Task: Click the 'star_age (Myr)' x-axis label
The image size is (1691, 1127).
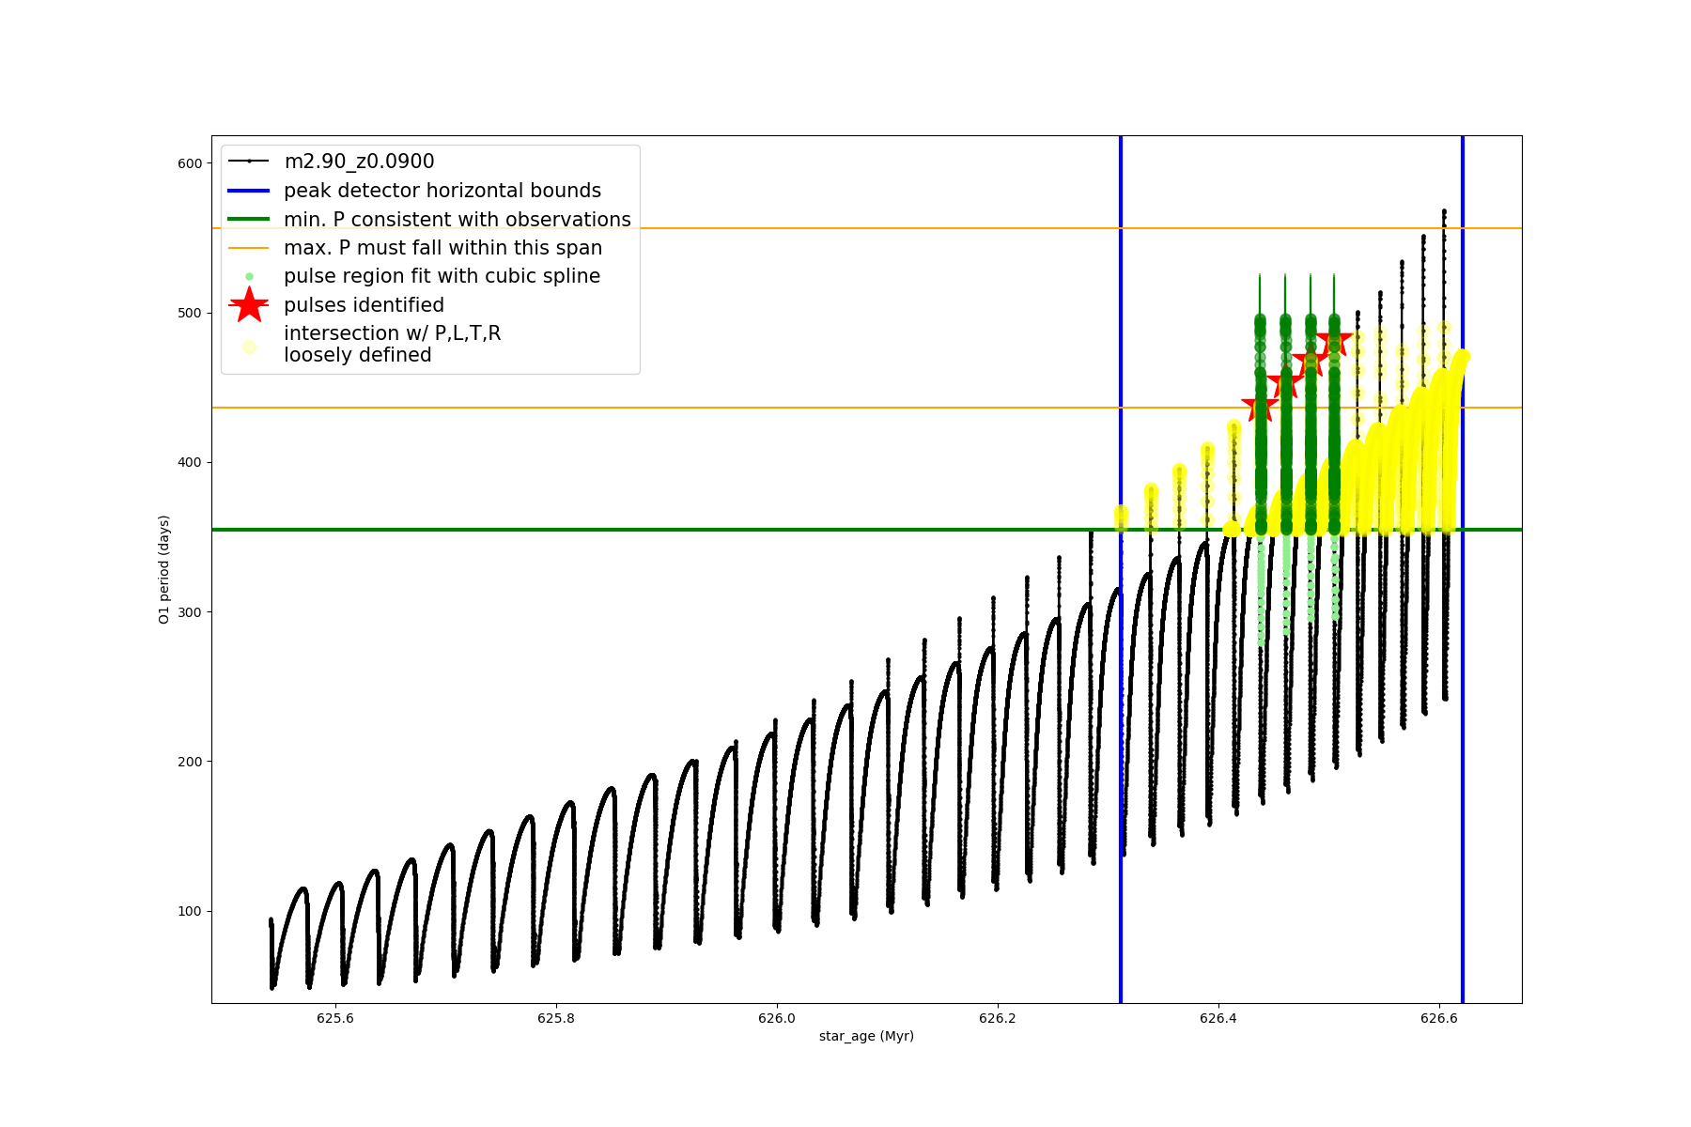Action: point(866,1036)
